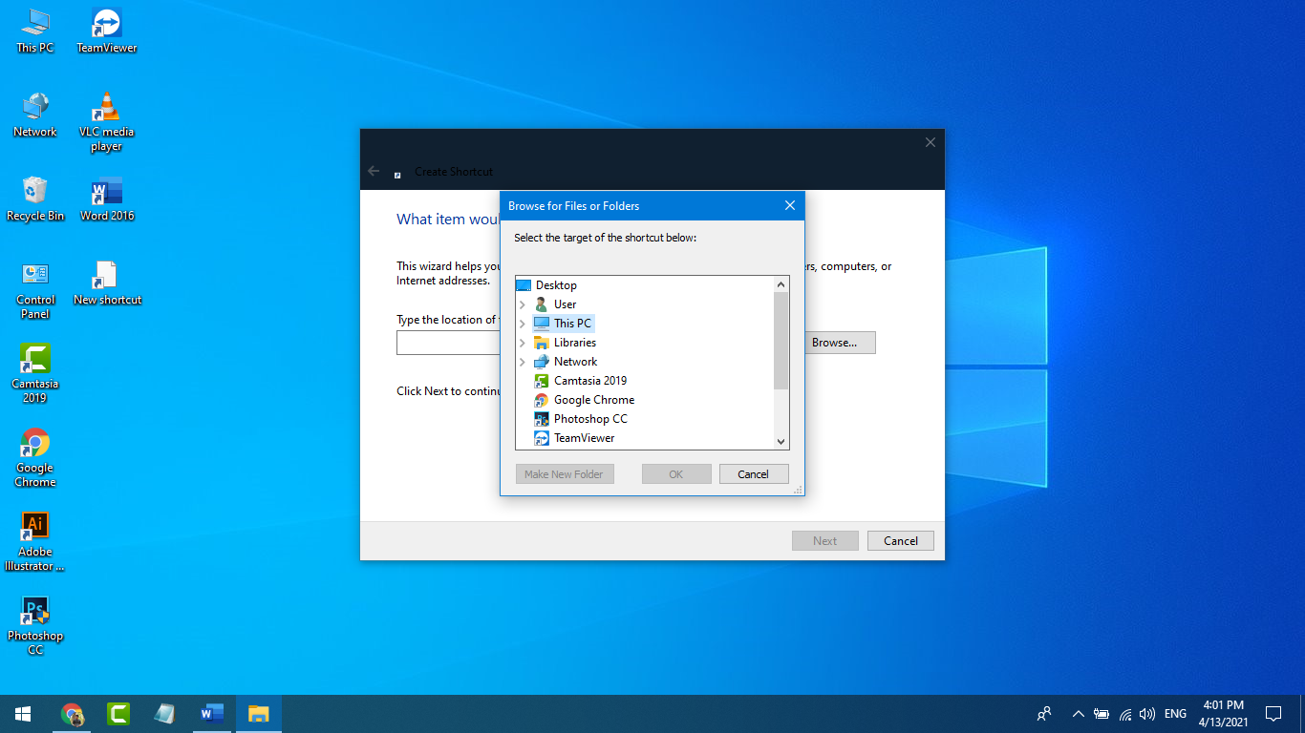The width and height of the screenshot is (1305, 733).
Task: Select Photoshop CC in the folder tree
Action: click(x=589, y=419)
